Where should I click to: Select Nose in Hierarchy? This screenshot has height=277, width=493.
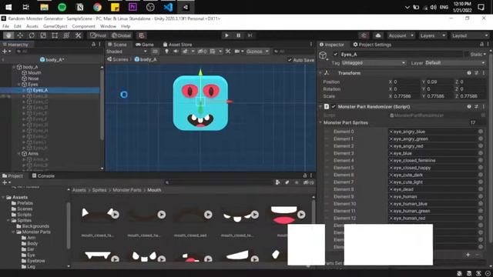click(33, 78)
